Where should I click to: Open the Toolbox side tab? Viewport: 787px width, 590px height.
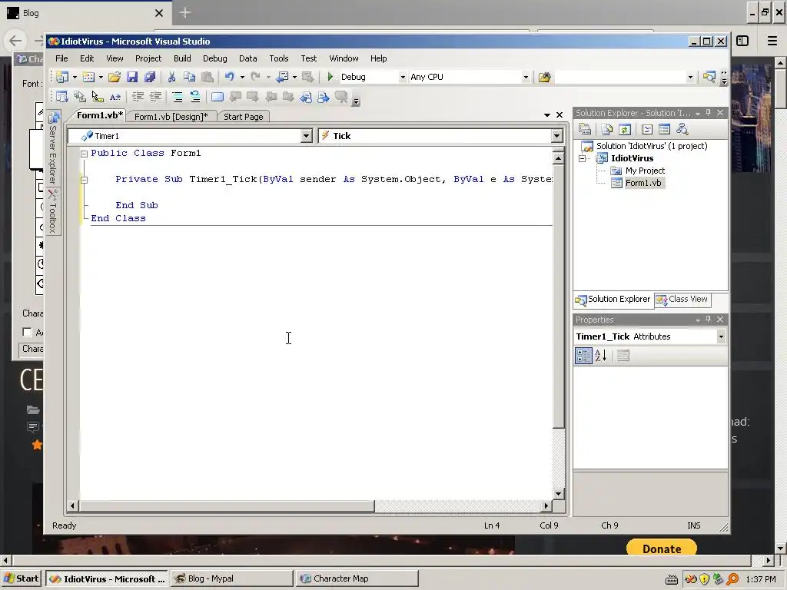pyautogui.click(x=53, y=212)
